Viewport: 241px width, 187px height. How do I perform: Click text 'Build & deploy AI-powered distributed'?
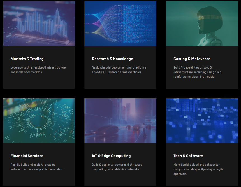pyautogui.click(x=117, y=165)
